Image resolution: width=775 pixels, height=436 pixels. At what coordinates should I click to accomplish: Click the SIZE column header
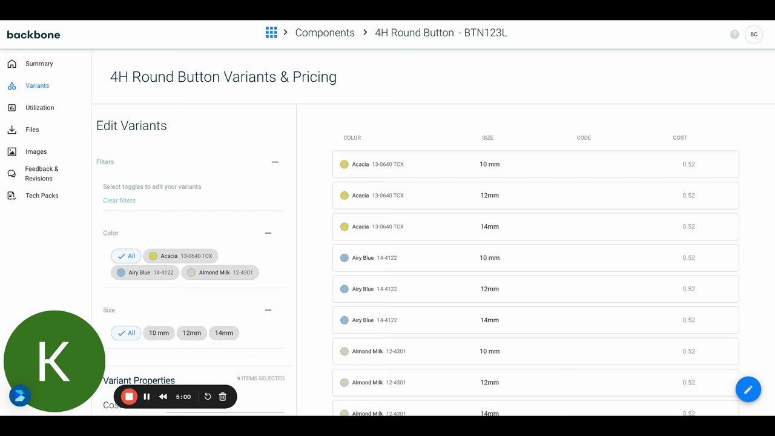pyautogui.click(x=487, y=138)
